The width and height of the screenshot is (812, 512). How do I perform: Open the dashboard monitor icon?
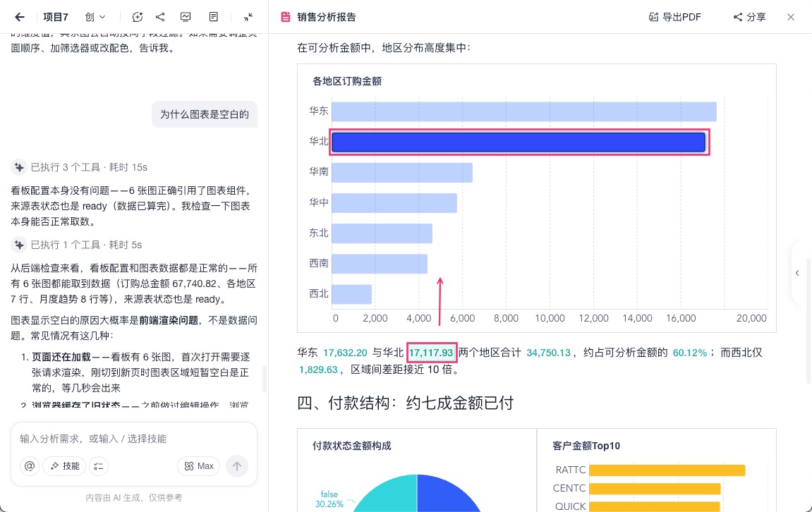(186, 17)
